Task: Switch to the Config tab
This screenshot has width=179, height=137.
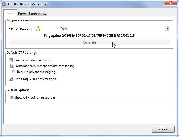Action: pyautogui.click(x=10, y=13)
